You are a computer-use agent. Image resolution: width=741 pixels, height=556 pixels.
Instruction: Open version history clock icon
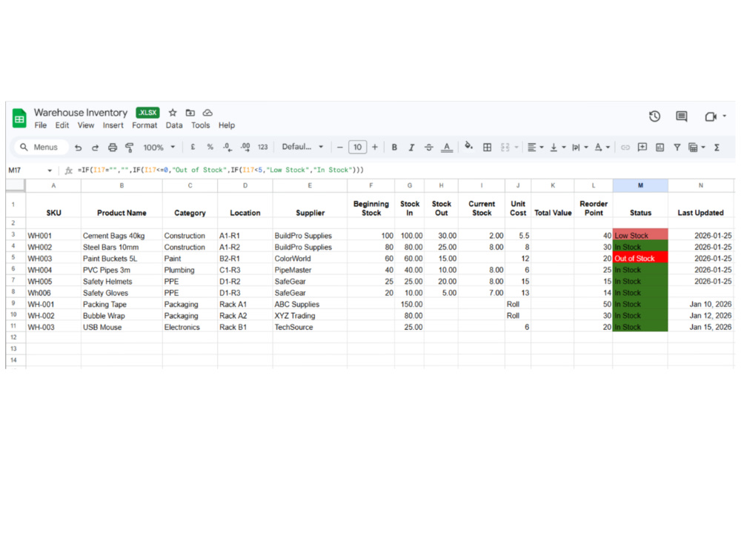(x=654, y=116)
